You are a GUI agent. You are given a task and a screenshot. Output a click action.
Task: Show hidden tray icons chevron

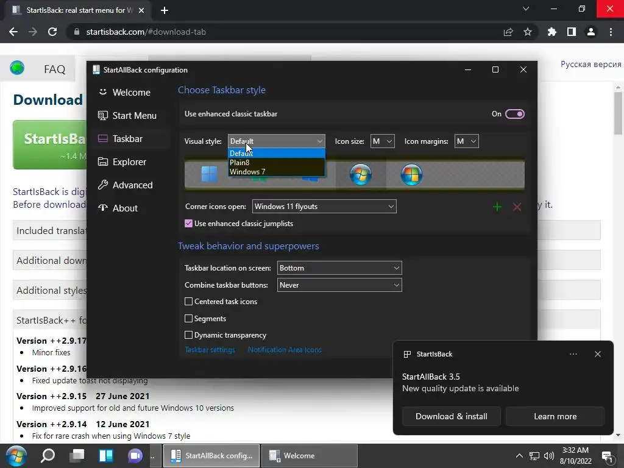[519, 456]
